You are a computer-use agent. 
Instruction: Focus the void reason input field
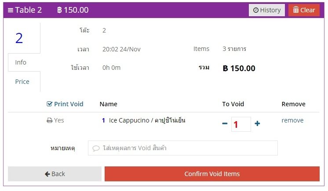(183, 148)
